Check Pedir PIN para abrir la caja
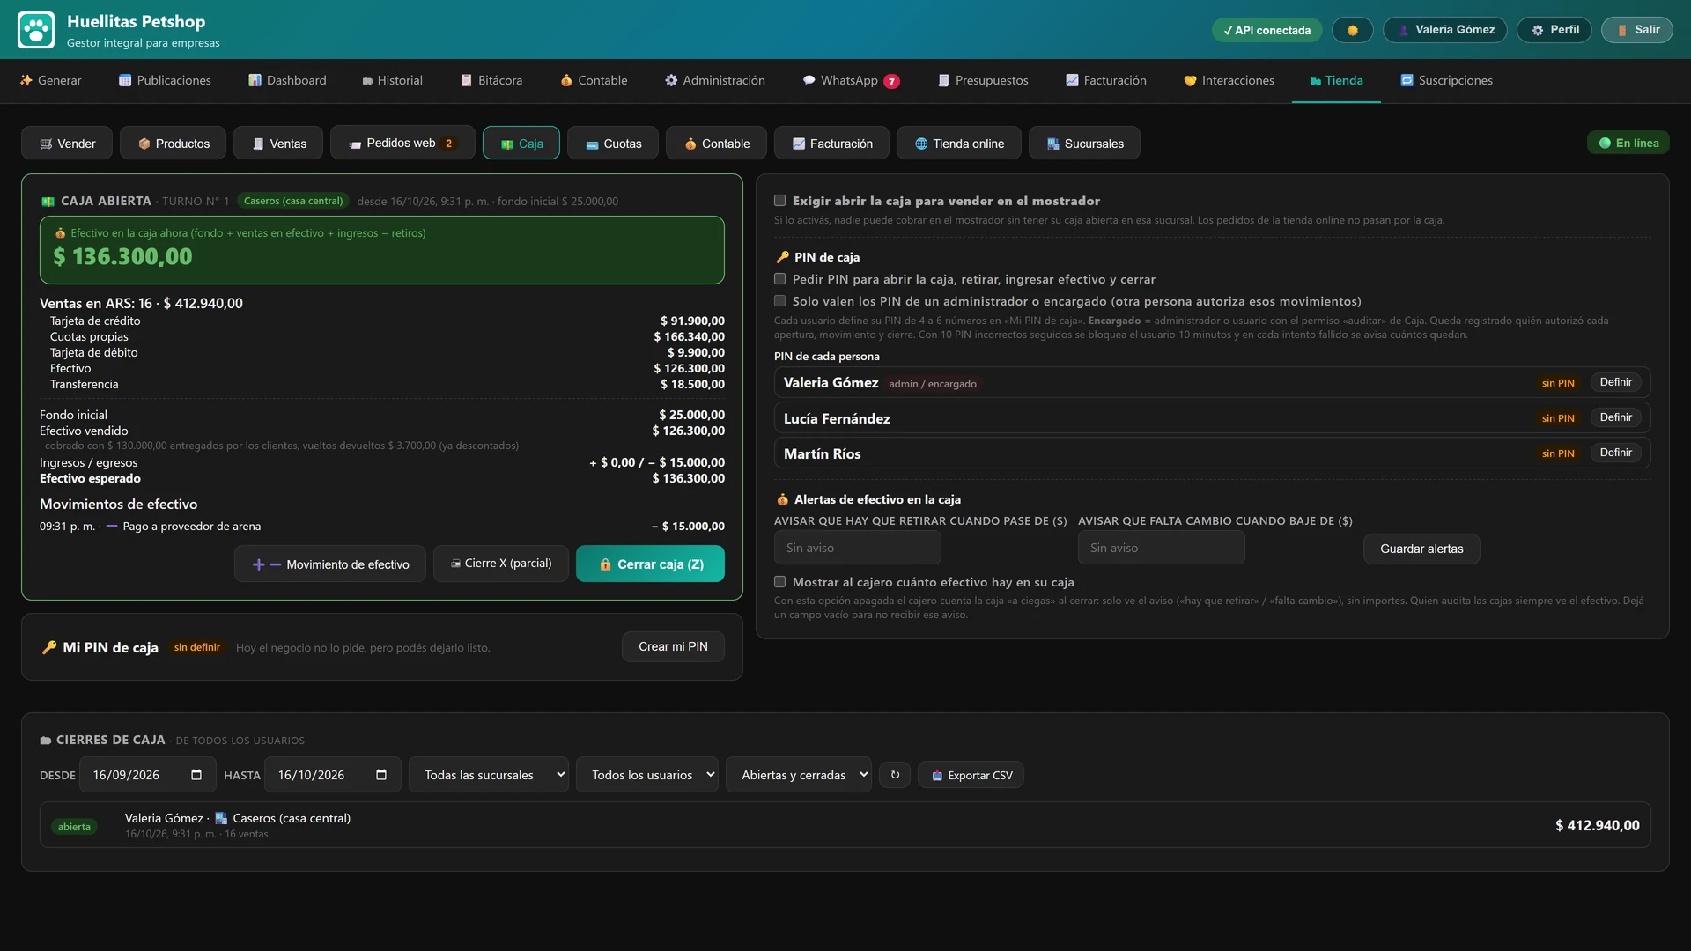 click(x=779, y=279)
